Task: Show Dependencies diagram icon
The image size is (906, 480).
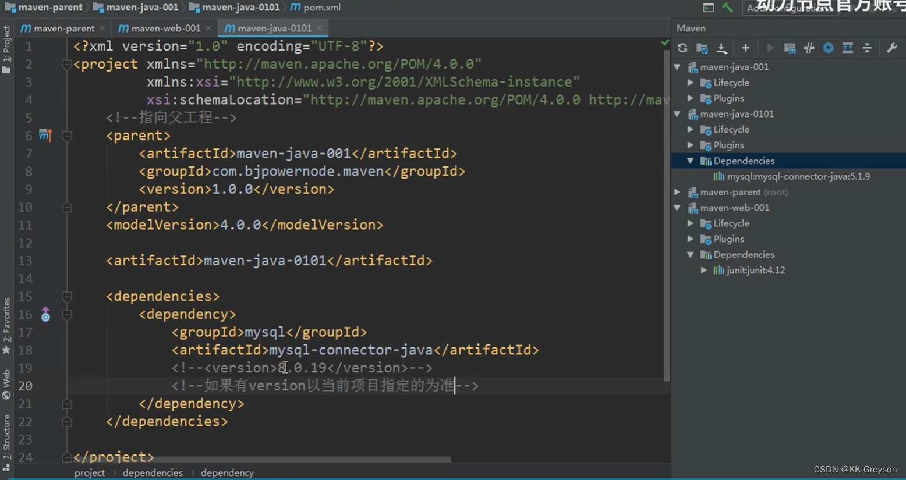Action: (x=848, y=48)
